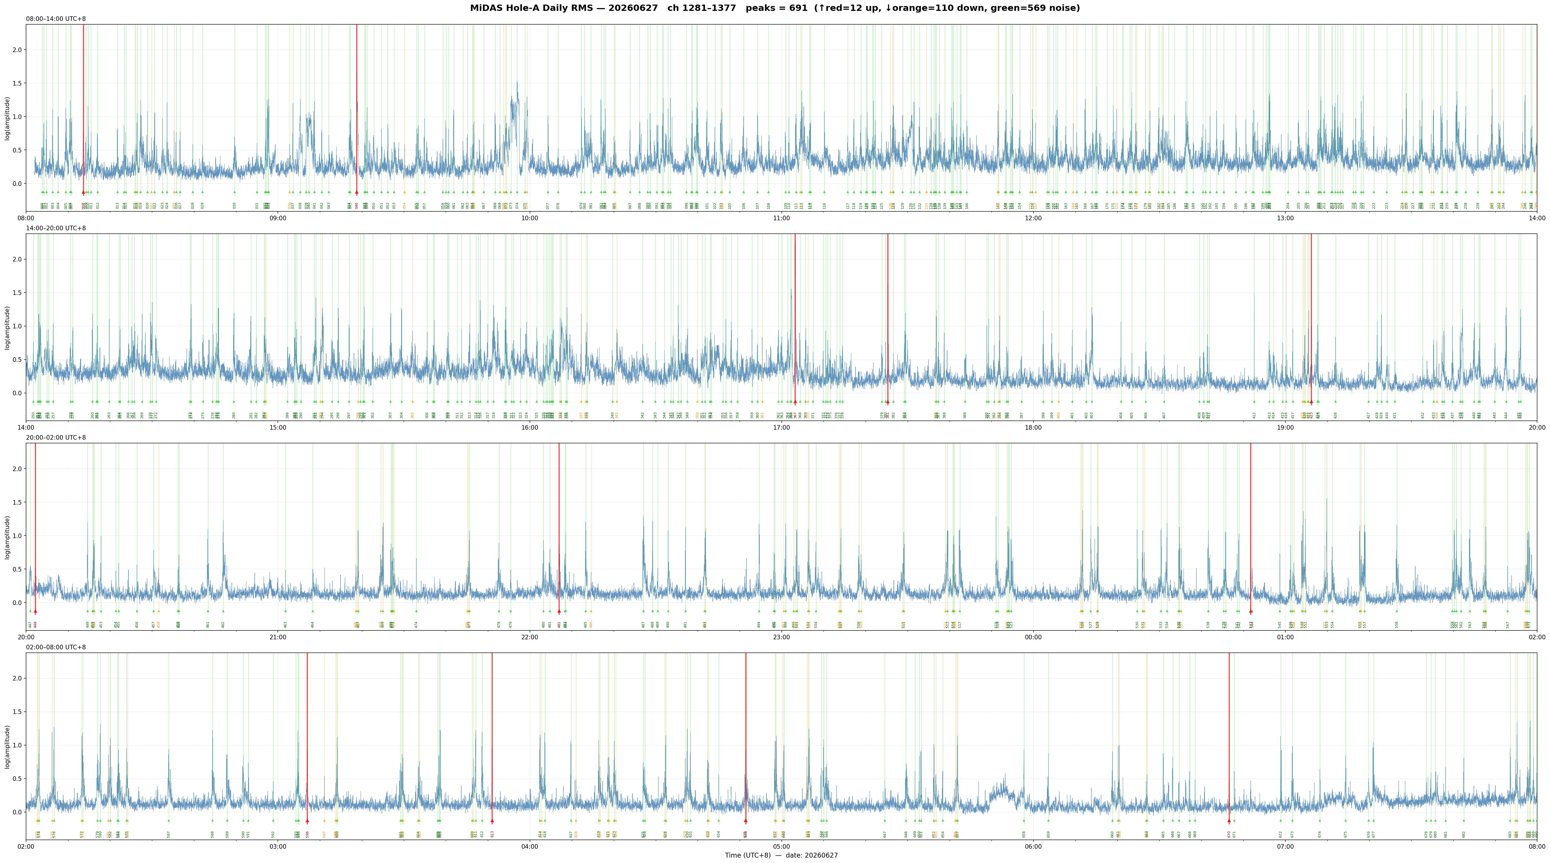This screenshot has width=1550, height=863.
Task: Select the '02:00–08:00 UTC+8' panel title
Action: (x=56, y=647)
